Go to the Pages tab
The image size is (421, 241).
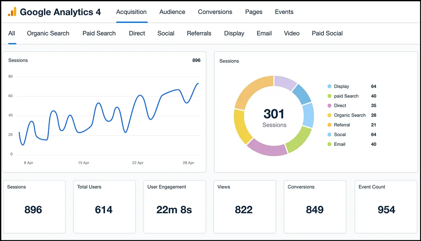(254, 12)
